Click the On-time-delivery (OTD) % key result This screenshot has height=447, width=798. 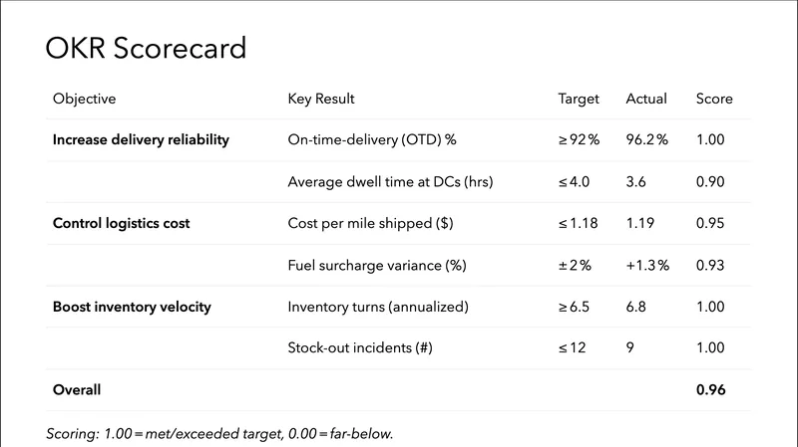(x=371, y=139)
